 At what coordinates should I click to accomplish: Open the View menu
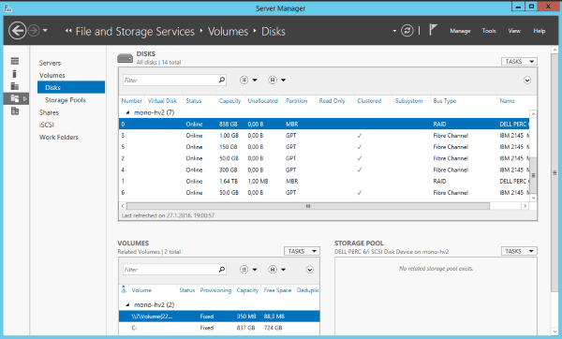coord(514,31)
